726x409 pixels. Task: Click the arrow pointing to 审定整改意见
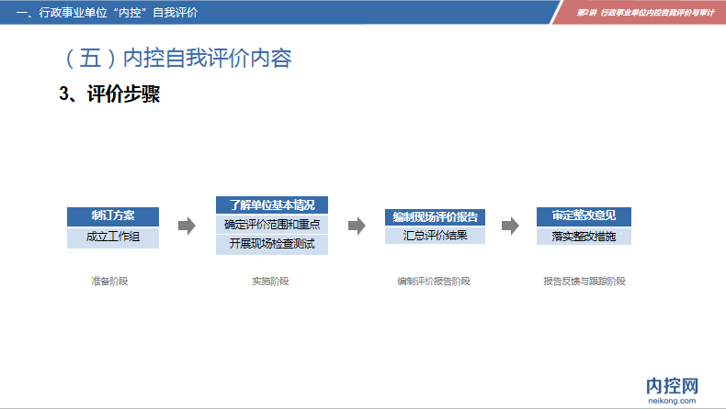point(509,226)
